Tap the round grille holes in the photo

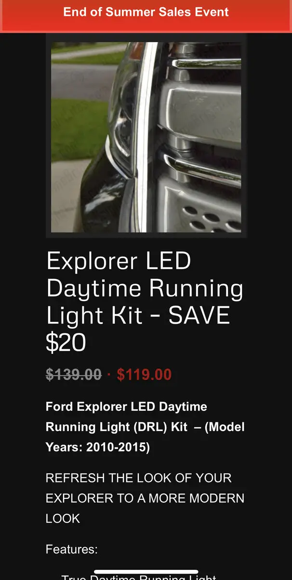[212, 217]
